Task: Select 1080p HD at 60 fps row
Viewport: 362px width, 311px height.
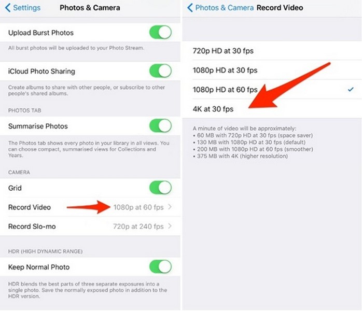Action: 272,90
